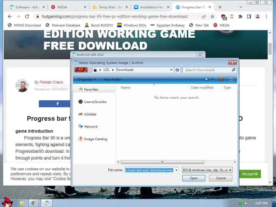Open the Malware Database bookmark
276x207 pixels.
[63, 25]
